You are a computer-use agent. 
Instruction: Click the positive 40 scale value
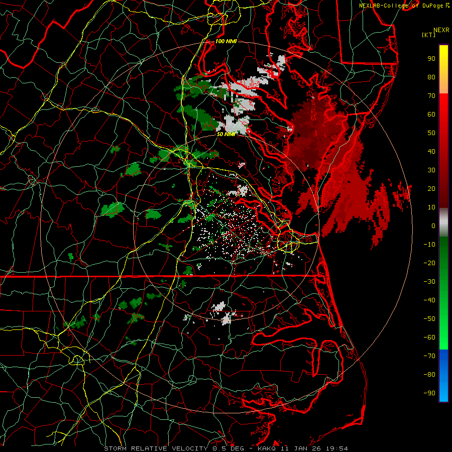431,151
